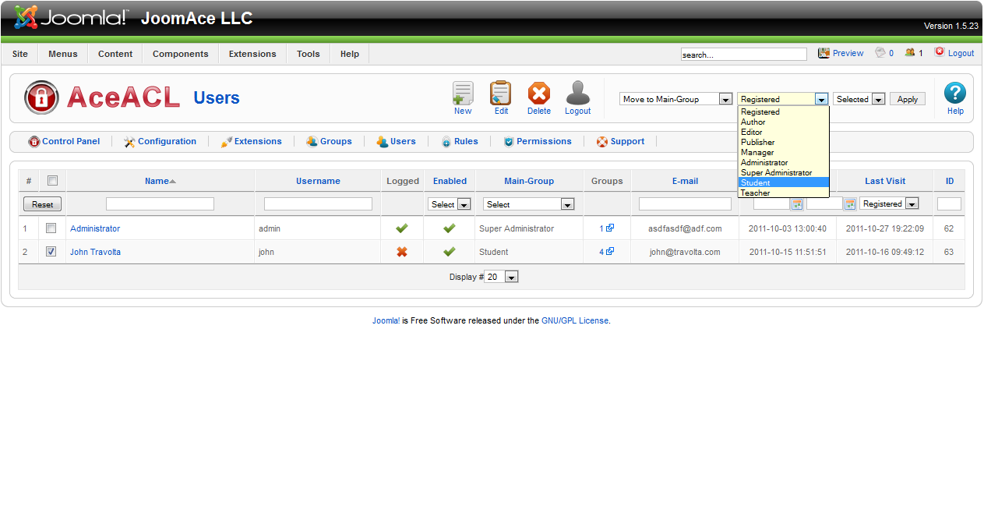
Task: Choose Student from the group list
Action: [x=783, y=182]
